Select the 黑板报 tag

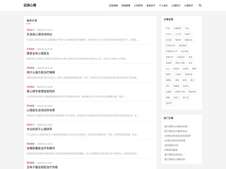click(169, 63)
